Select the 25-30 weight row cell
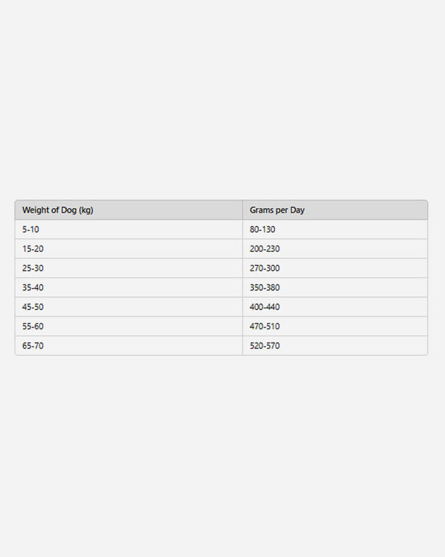 tap(33, 268)
